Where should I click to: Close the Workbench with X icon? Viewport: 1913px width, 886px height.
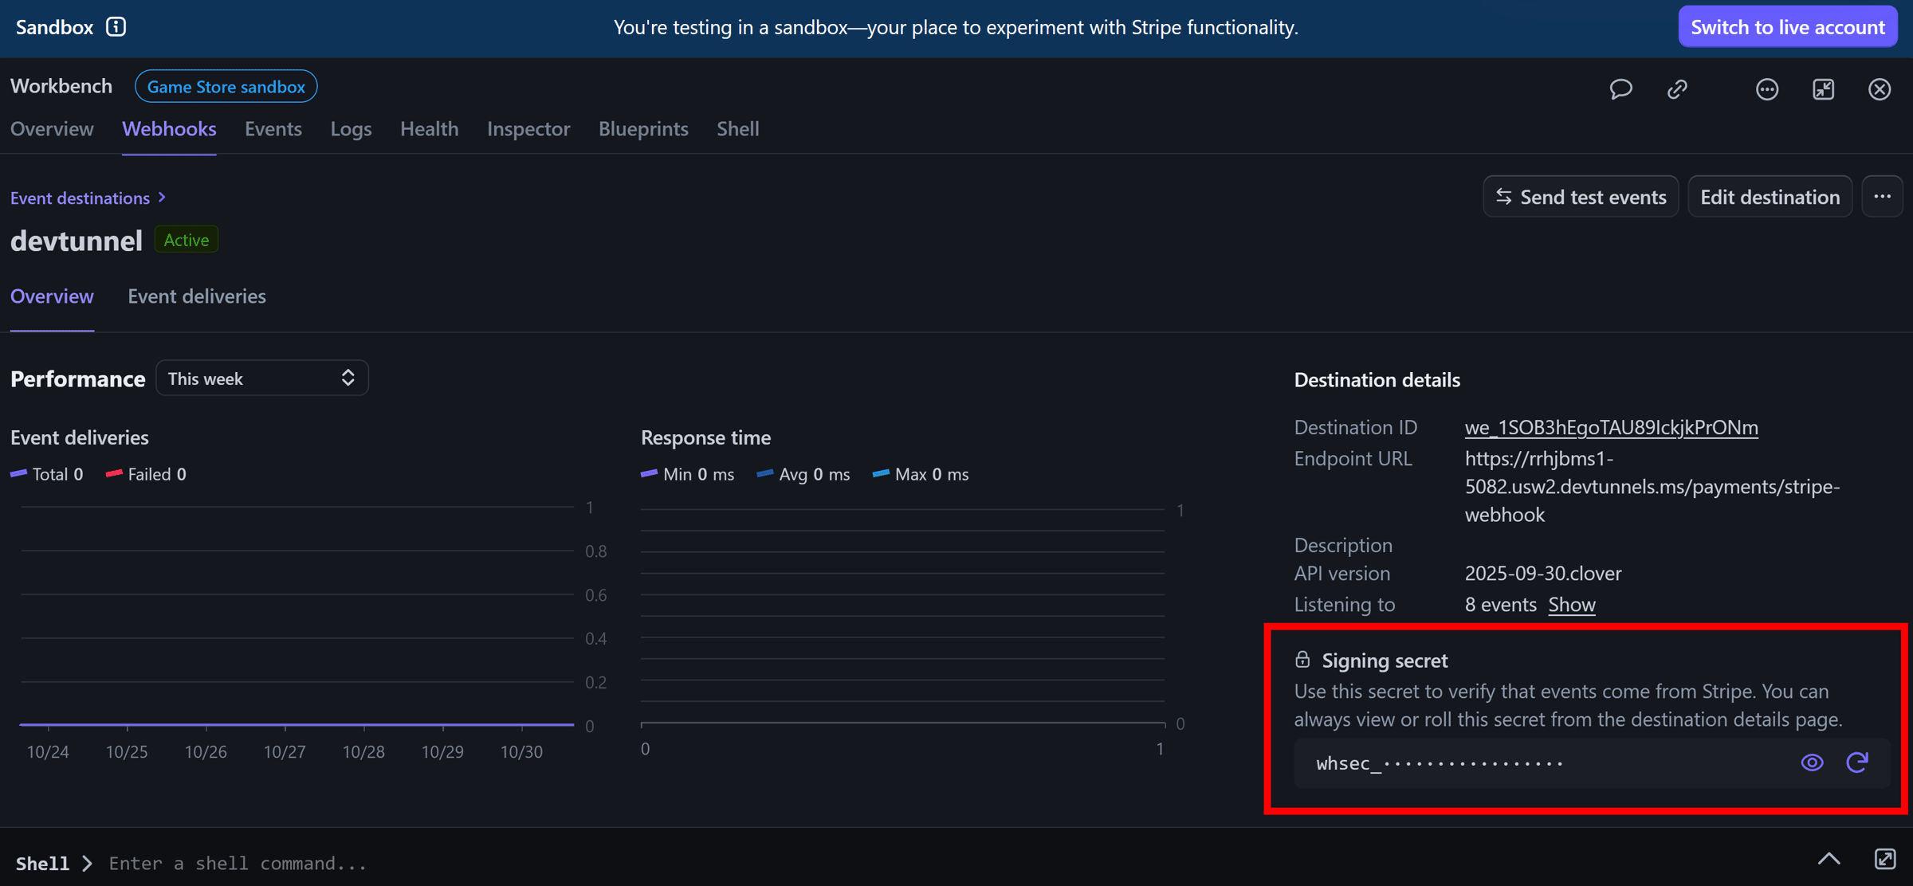point(1880,88)
